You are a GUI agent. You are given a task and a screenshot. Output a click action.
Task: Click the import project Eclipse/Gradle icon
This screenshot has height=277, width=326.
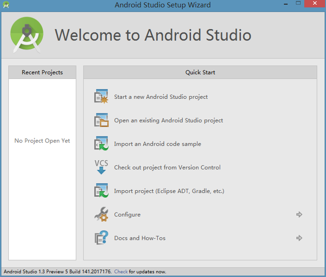pyautogui.click(x=101, y=191)
